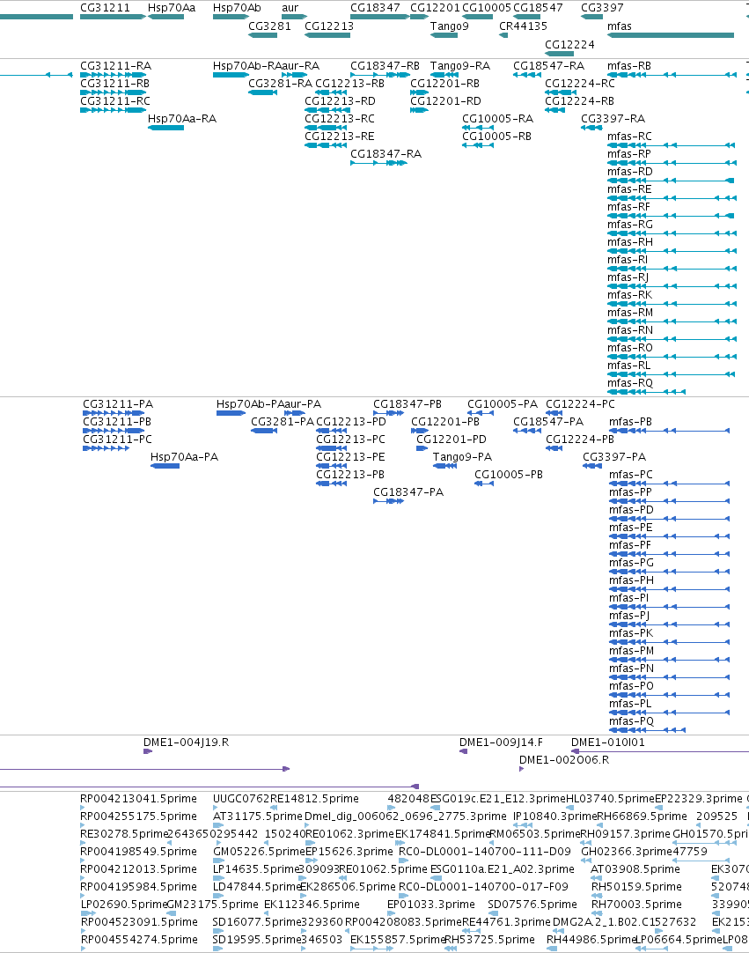This screenshot has width=749, height=953.
Task: Click BAC end DME1-002O06.R
Action: (564, 760)
